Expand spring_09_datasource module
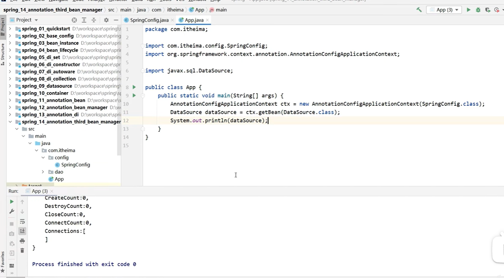Image resolution: width=504 pixels, height=278 pixels. click(11, 86)
